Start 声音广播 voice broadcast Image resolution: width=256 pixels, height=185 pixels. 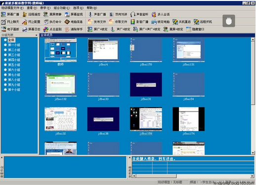click(x=97, y=14)
